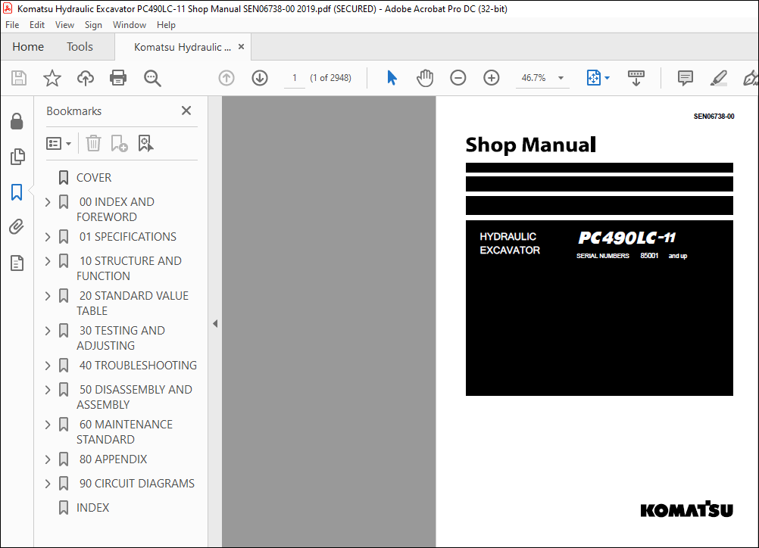The width and height of the screenshot is (759, 548).
Task: Open the Help menu
Action: click(x=166, y=25)
